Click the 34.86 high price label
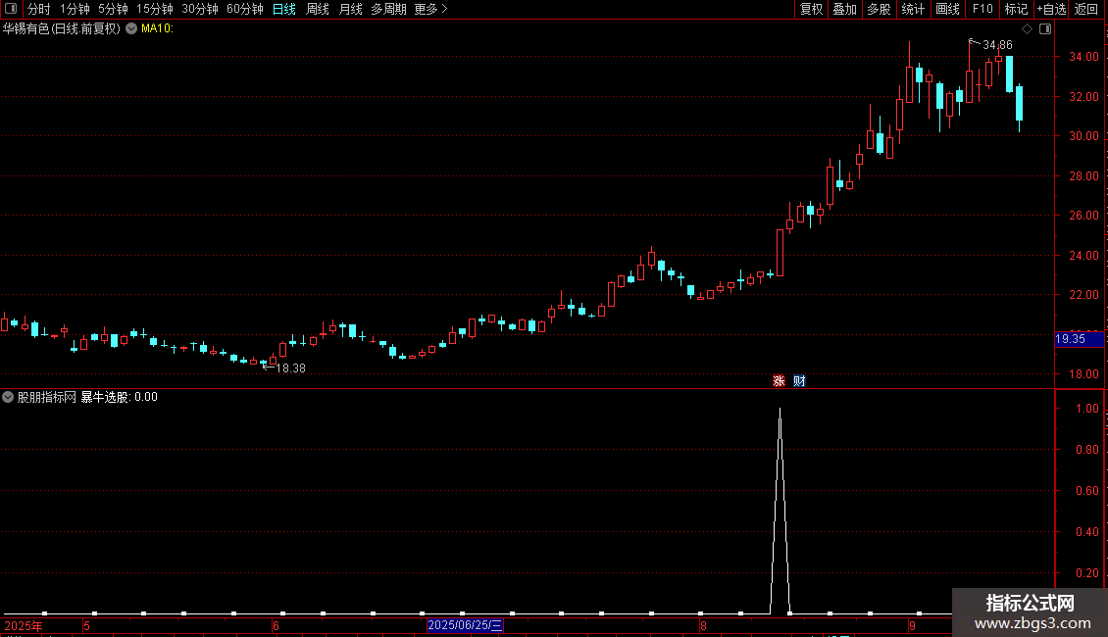 click(x=998, y=44)
